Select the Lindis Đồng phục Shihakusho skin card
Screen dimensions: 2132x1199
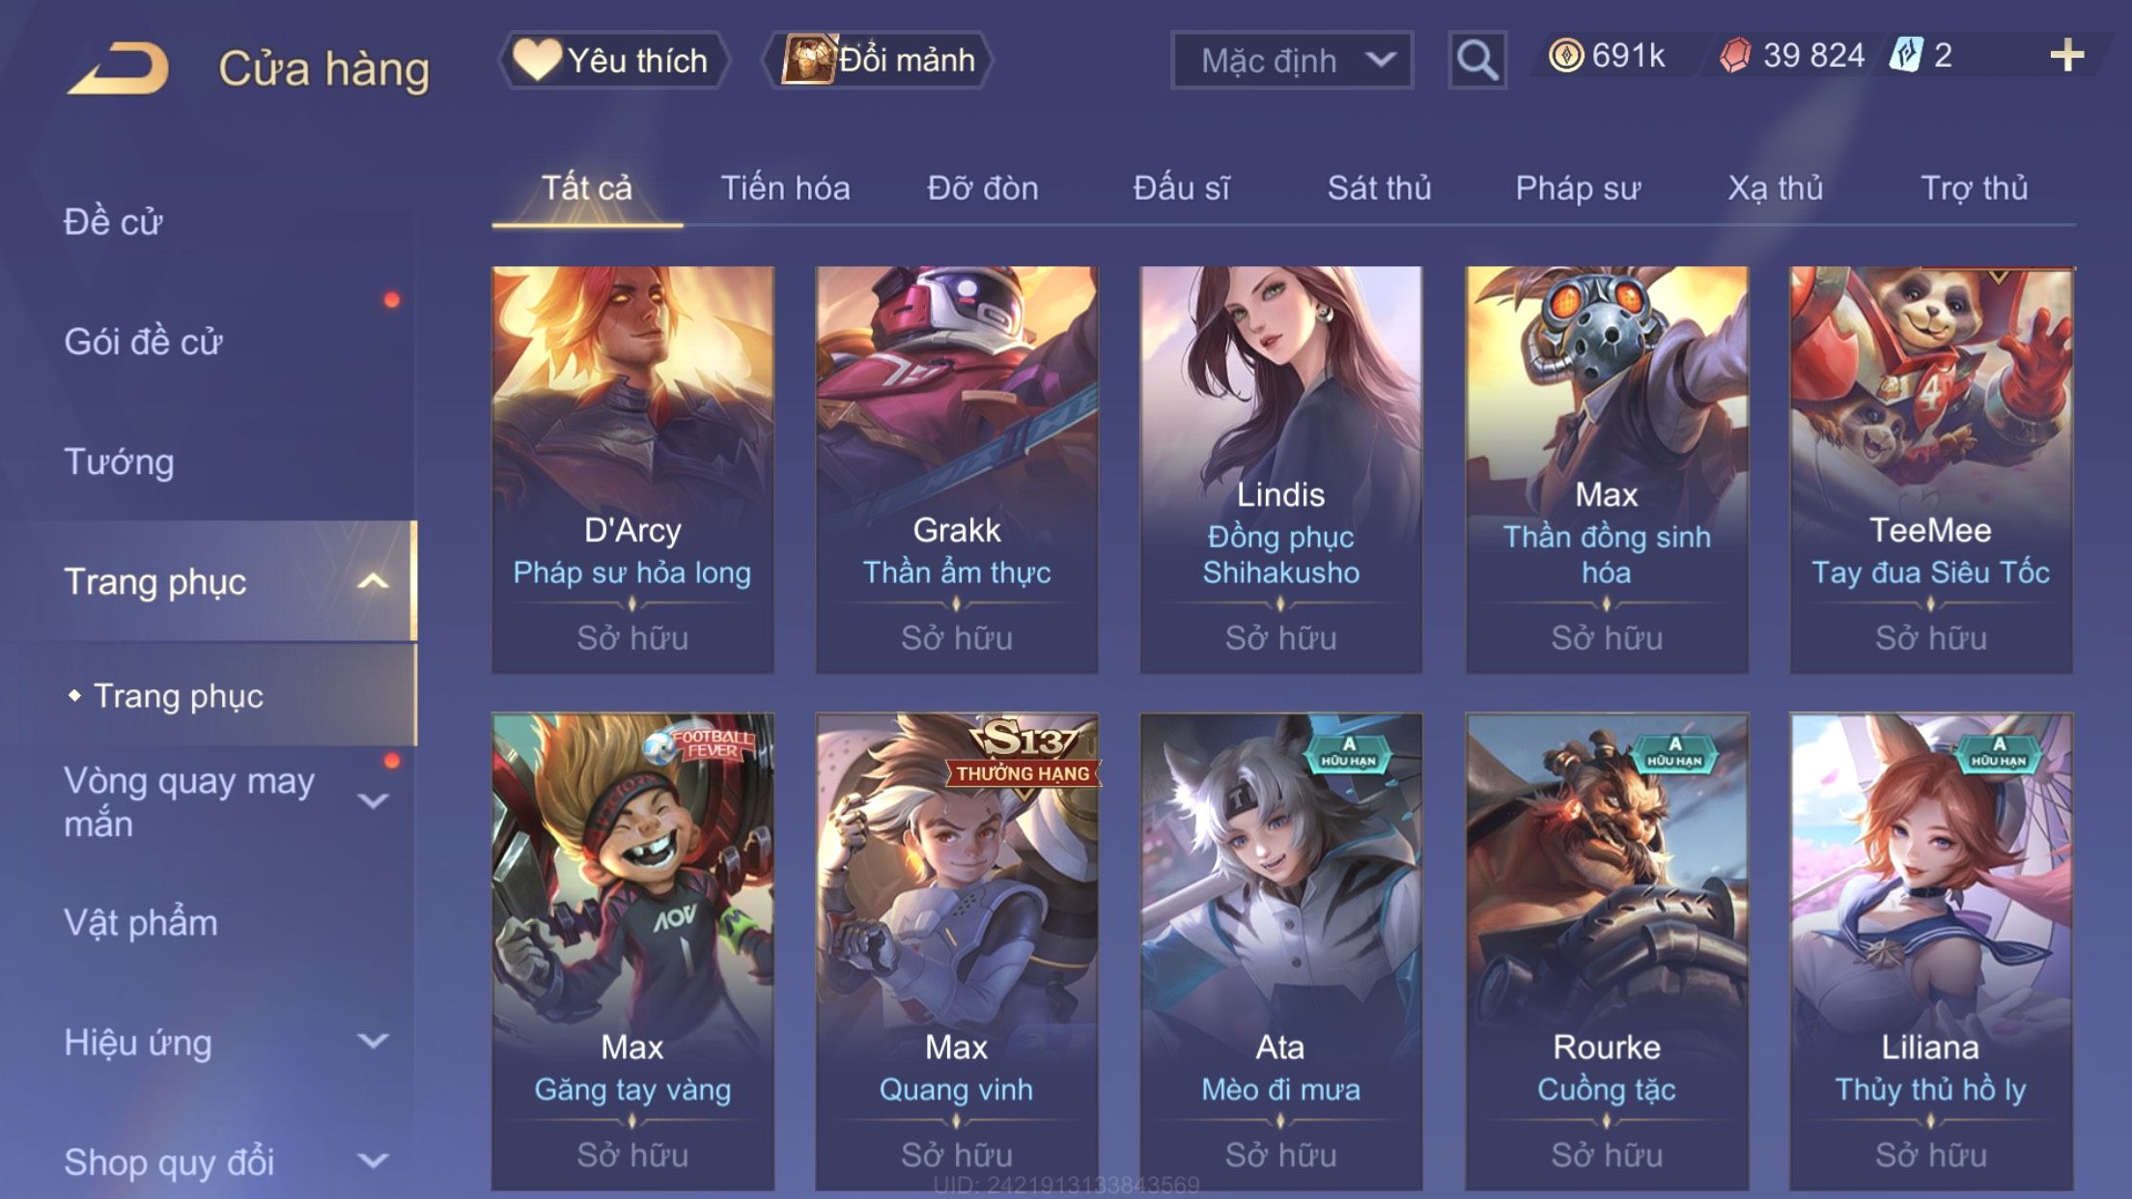click(1281, 469)
